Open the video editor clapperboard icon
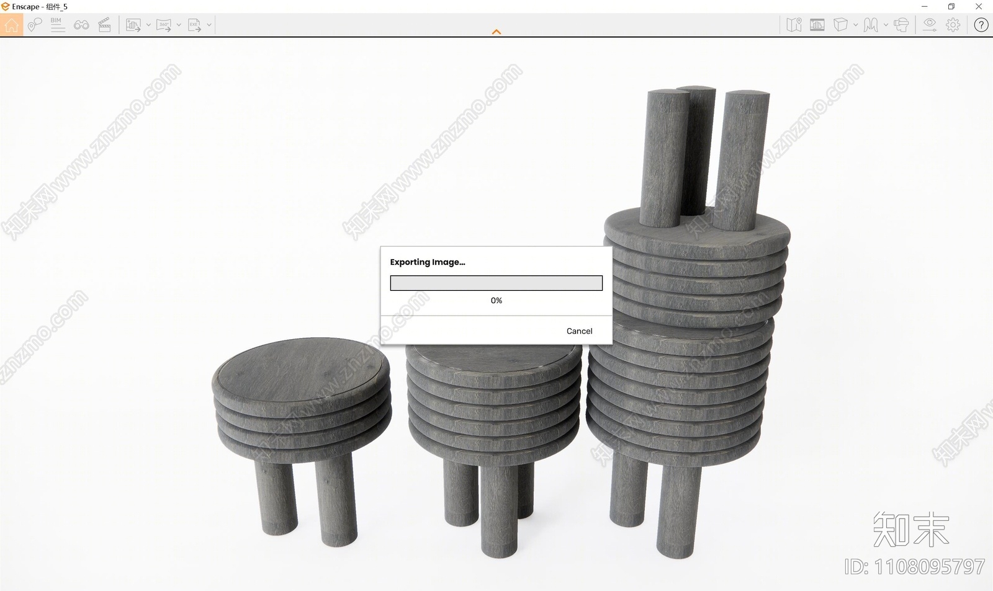This screenshot has width=993, height=591. click(x=105, y=25)
